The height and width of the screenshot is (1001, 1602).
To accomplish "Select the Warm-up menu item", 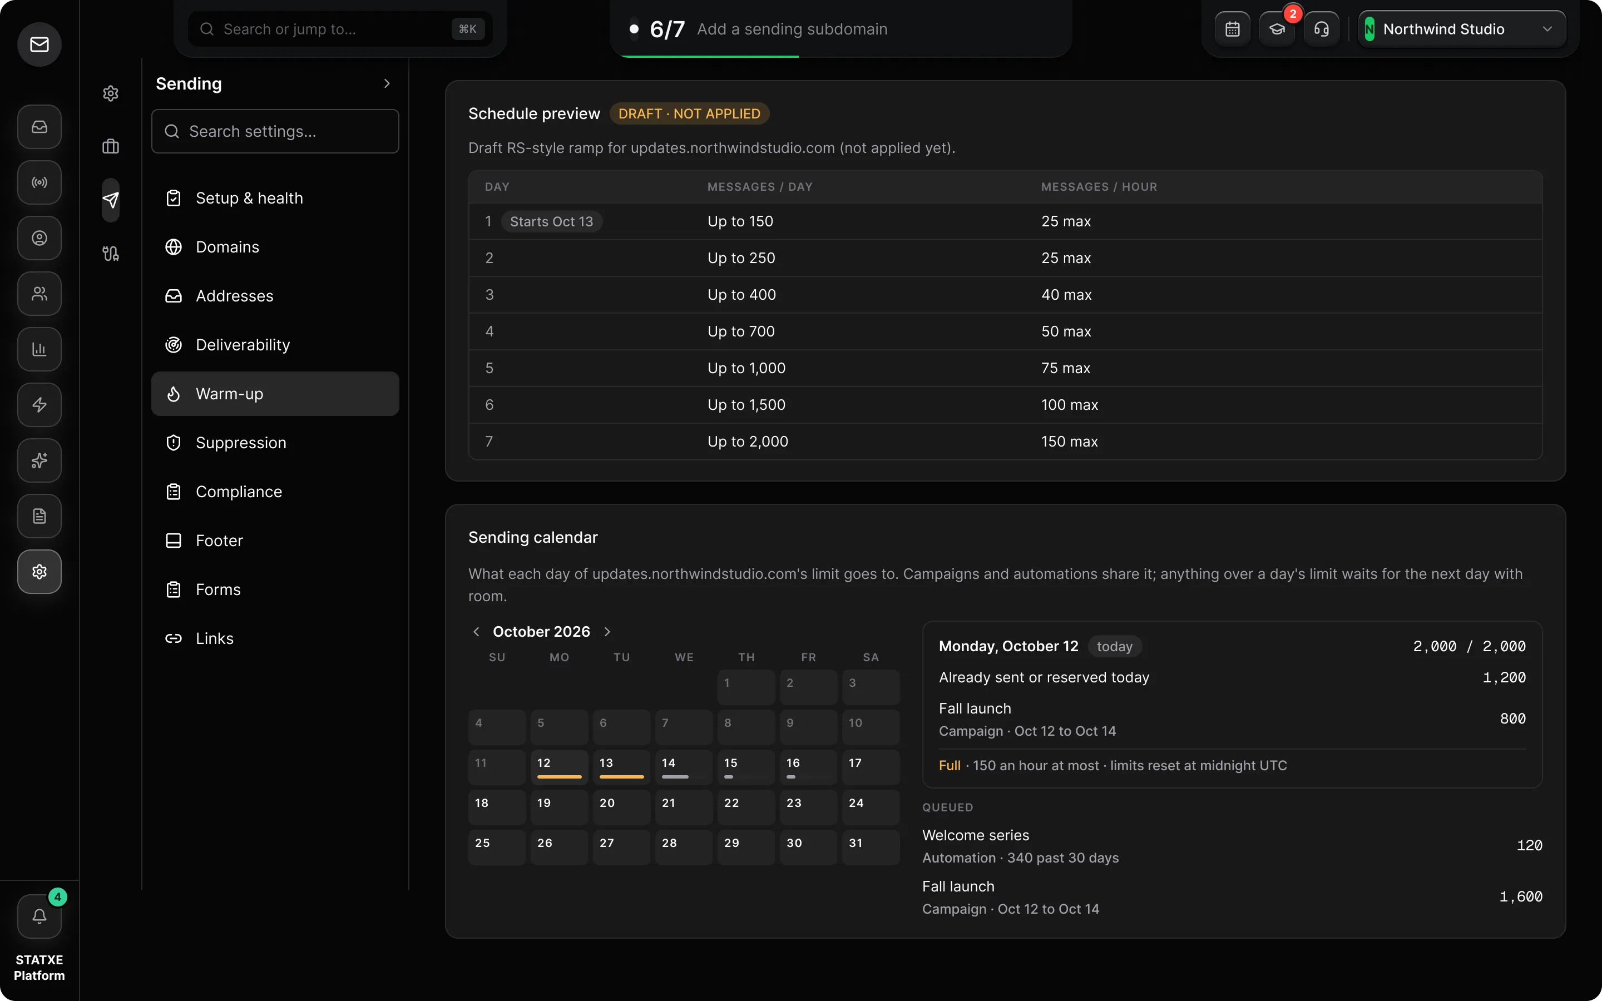I will 275,394.
